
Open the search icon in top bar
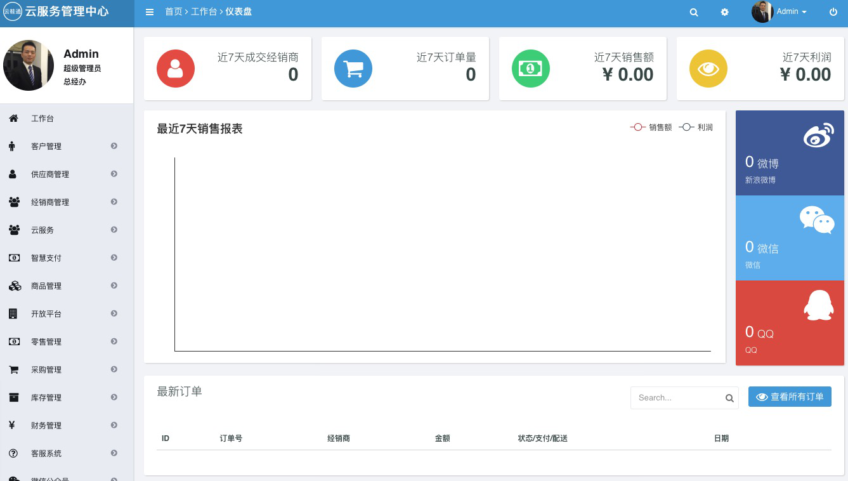pos(694,12)
